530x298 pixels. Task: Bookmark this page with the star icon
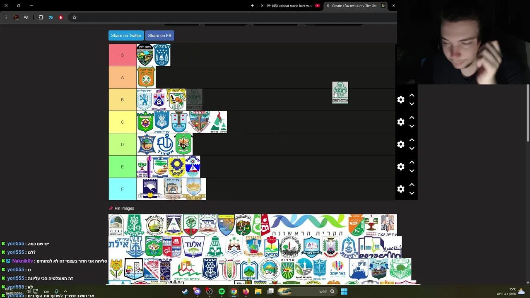click(75, 17)
